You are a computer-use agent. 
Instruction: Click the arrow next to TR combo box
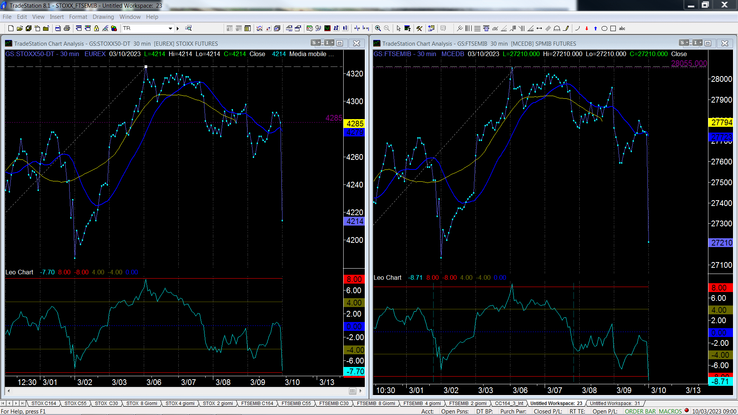click(178, 28)
